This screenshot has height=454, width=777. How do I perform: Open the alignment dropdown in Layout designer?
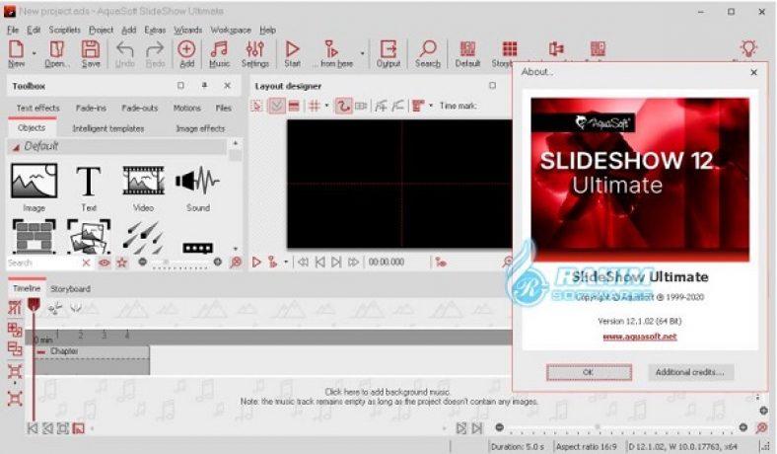pos(431,106)
